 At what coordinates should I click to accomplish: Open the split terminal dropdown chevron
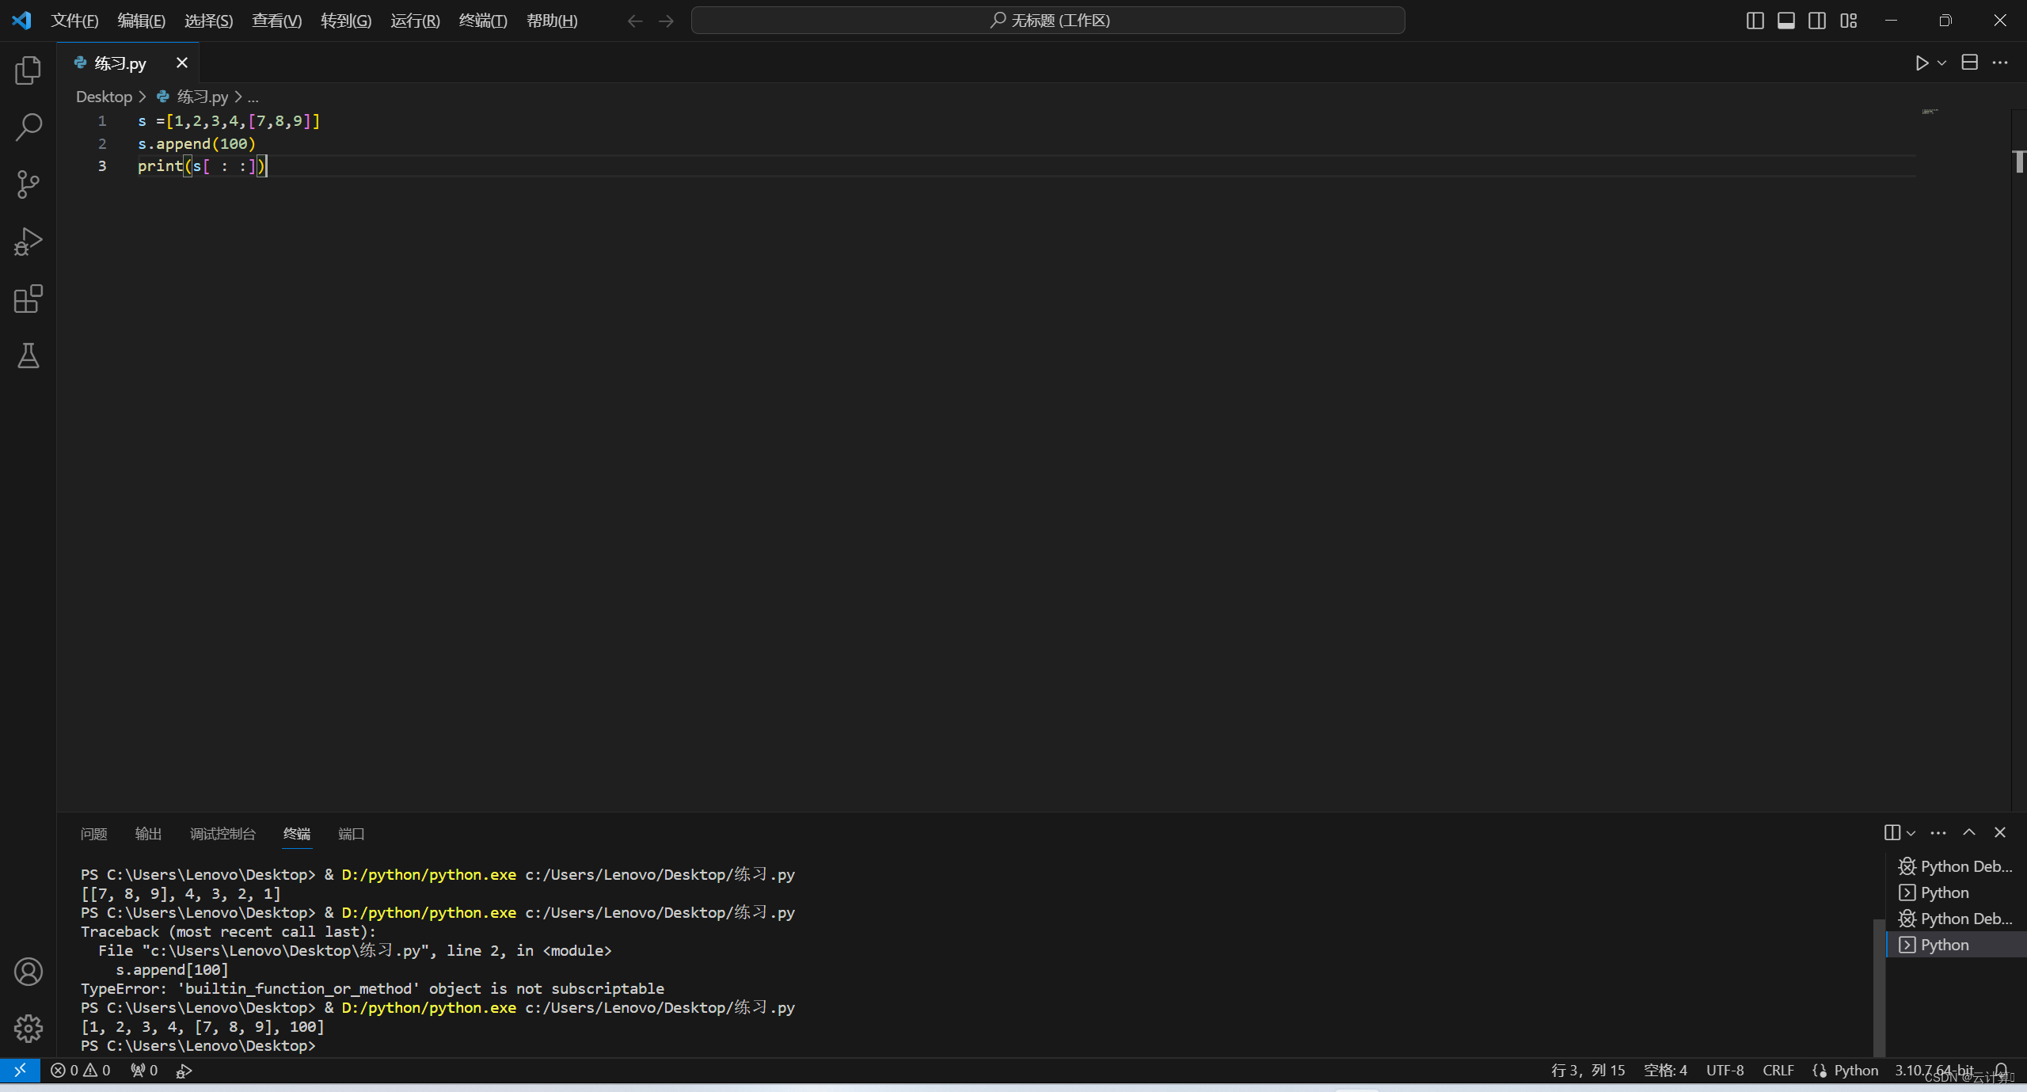(x=1911, y=833)
